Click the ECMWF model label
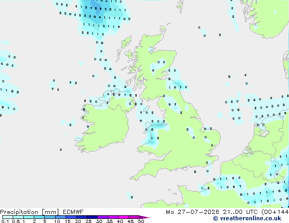This screenshot has width=289, height=223. coord(73,212)
